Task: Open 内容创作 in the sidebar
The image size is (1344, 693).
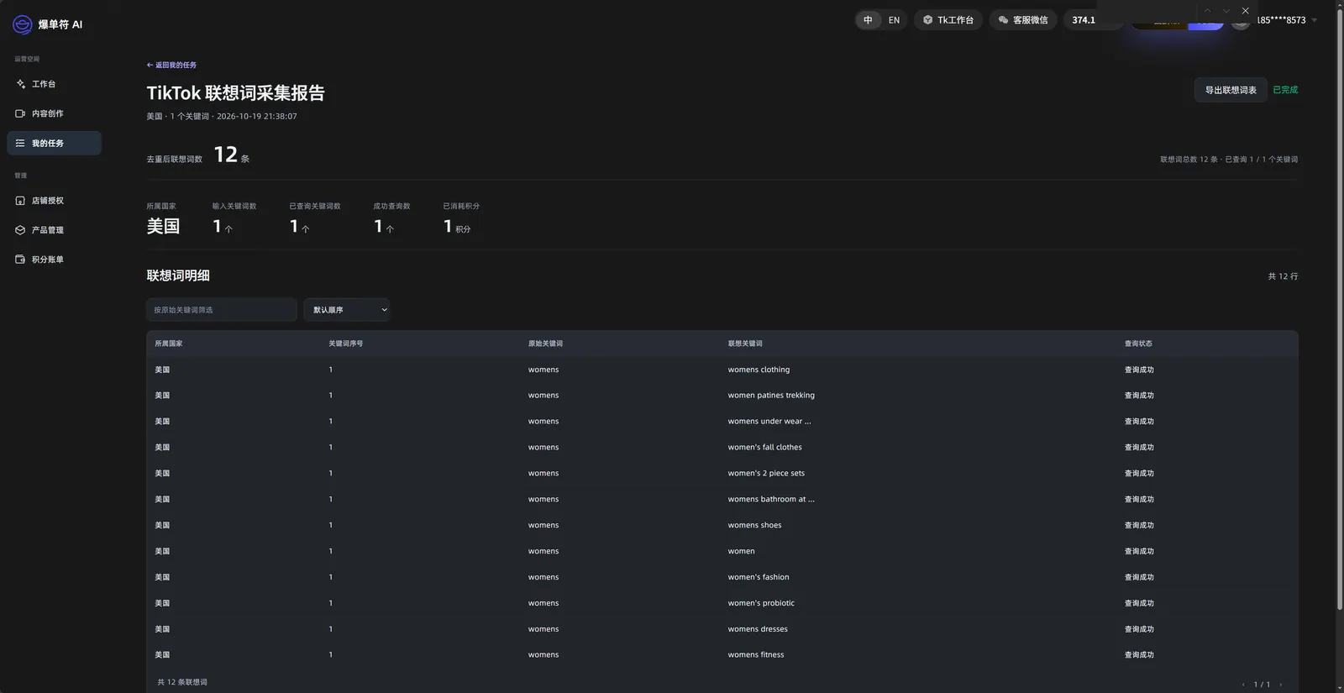Action: tap(54, 113)
